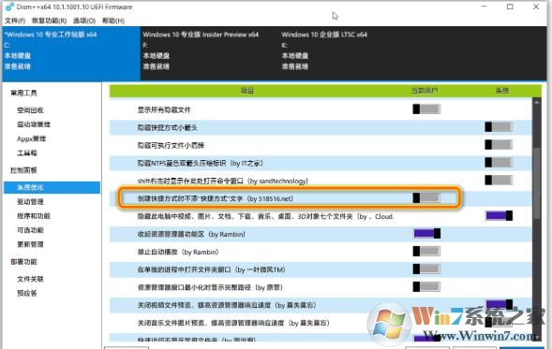The width and height of the screenshot is (552, 349).
Task: Click the 常用工具 section heading
Action: coord(23,93)
